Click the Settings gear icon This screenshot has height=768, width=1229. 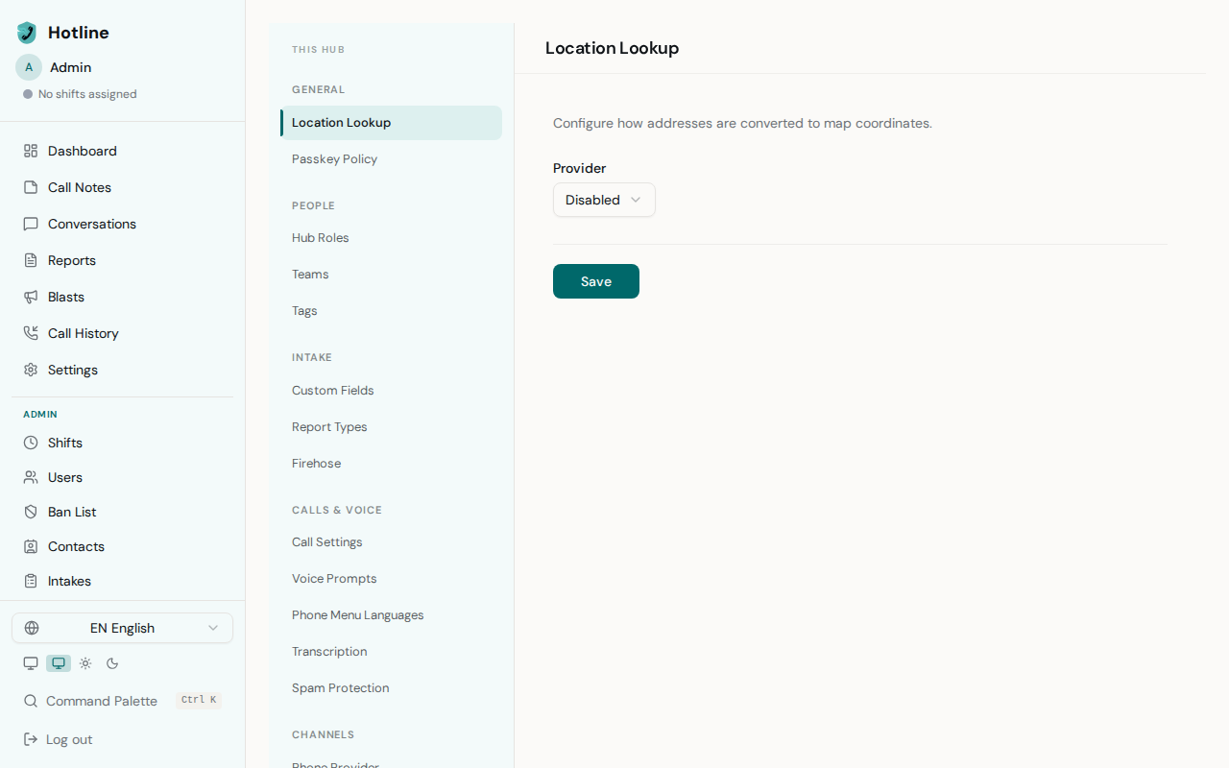tap(30, 370)
